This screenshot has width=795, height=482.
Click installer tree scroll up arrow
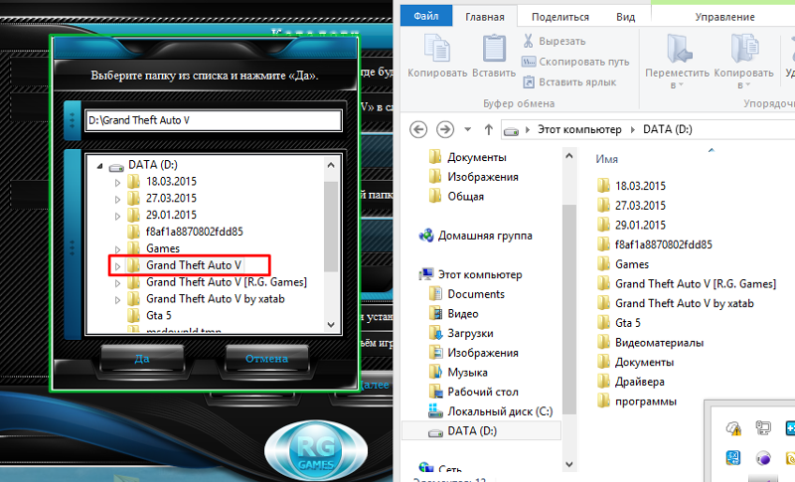coord(331,165)
